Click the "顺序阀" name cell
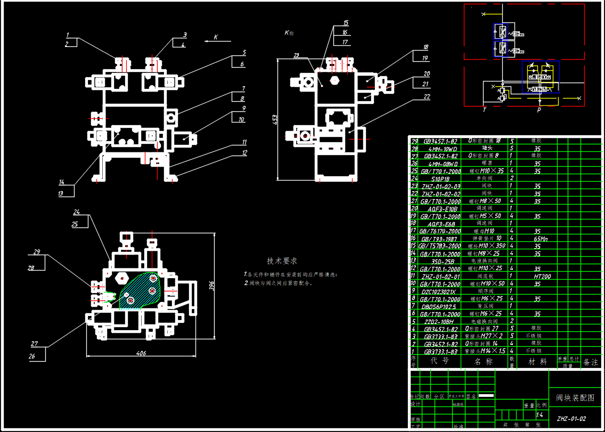This screenshot has width=605, height=432. [x=487, y=291]
